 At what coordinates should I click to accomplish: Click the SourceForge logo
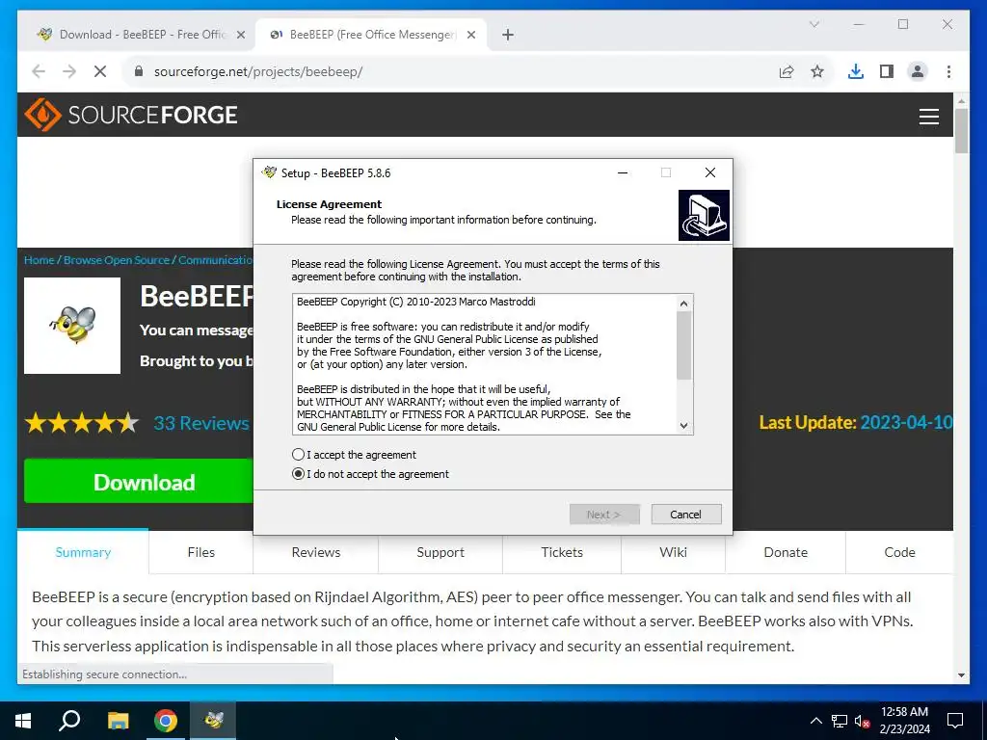point(131,115)
